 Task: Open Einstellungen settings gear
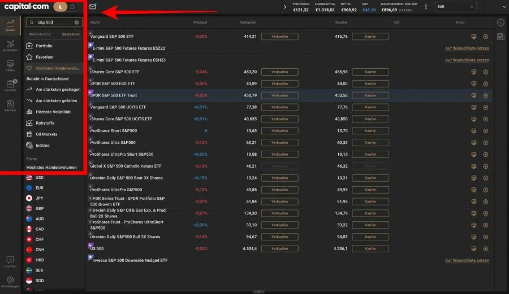point(10,282)
